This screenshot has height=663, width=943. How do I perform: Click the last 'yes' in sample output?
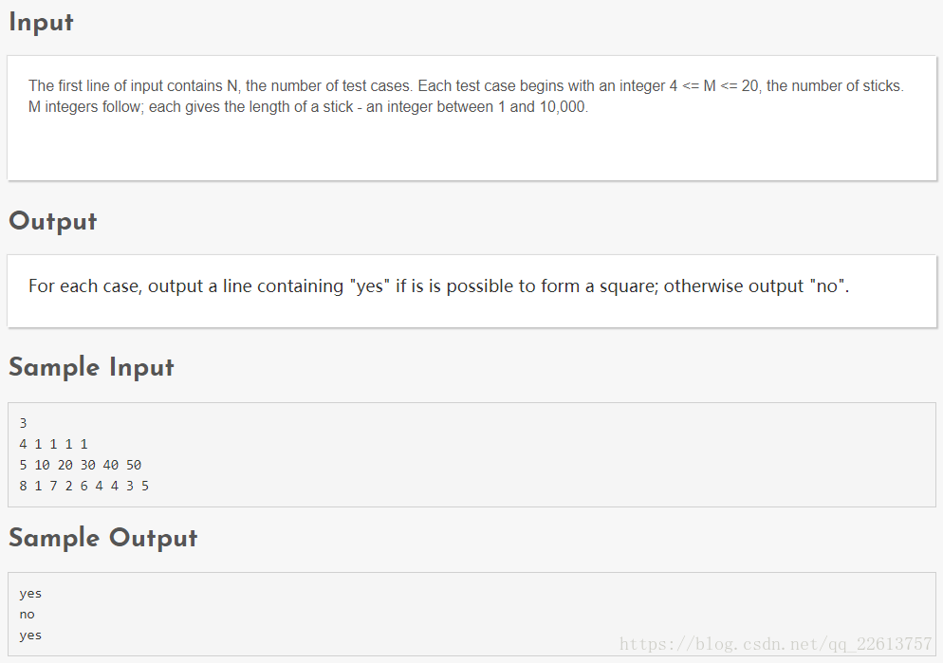click(x=30, y=635)
